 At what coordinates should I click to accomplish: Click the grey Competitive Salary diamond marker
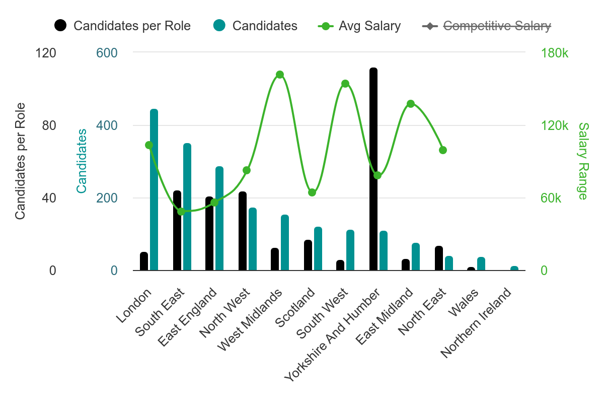point(429,26)
